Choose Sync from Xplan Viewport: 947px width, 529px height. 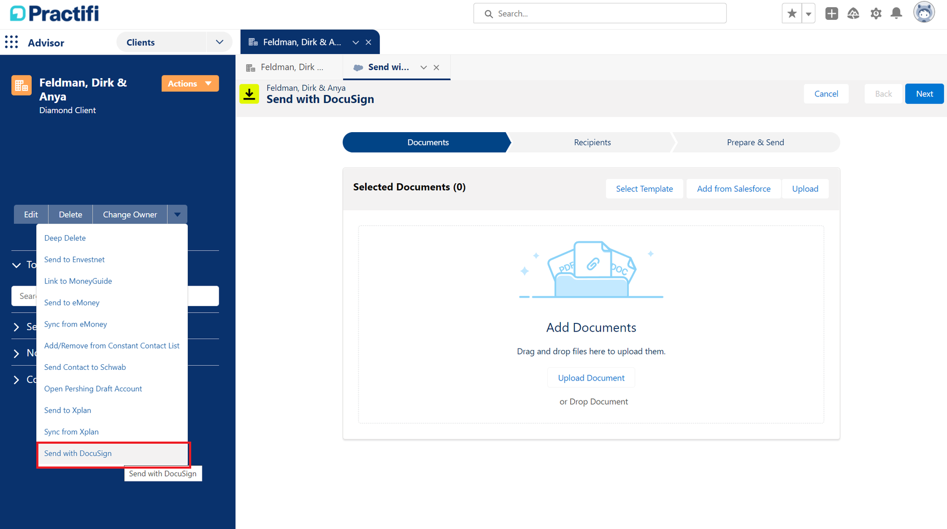(112, 432)
